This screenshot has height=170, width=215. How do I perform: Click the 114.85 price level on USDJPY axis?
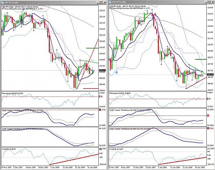(210, 8)
